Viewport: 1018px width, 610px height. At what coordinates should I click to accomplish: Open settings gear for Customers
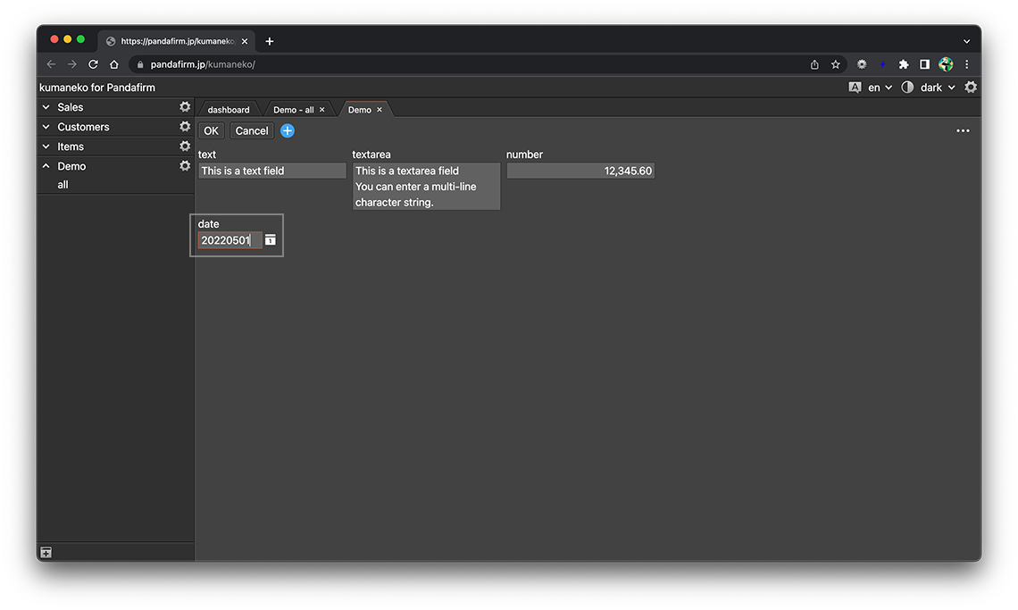185,127
